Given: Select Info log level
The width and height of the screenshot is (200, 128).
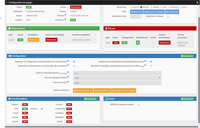Looking at the screenshot, I should (x=161, y=7).
